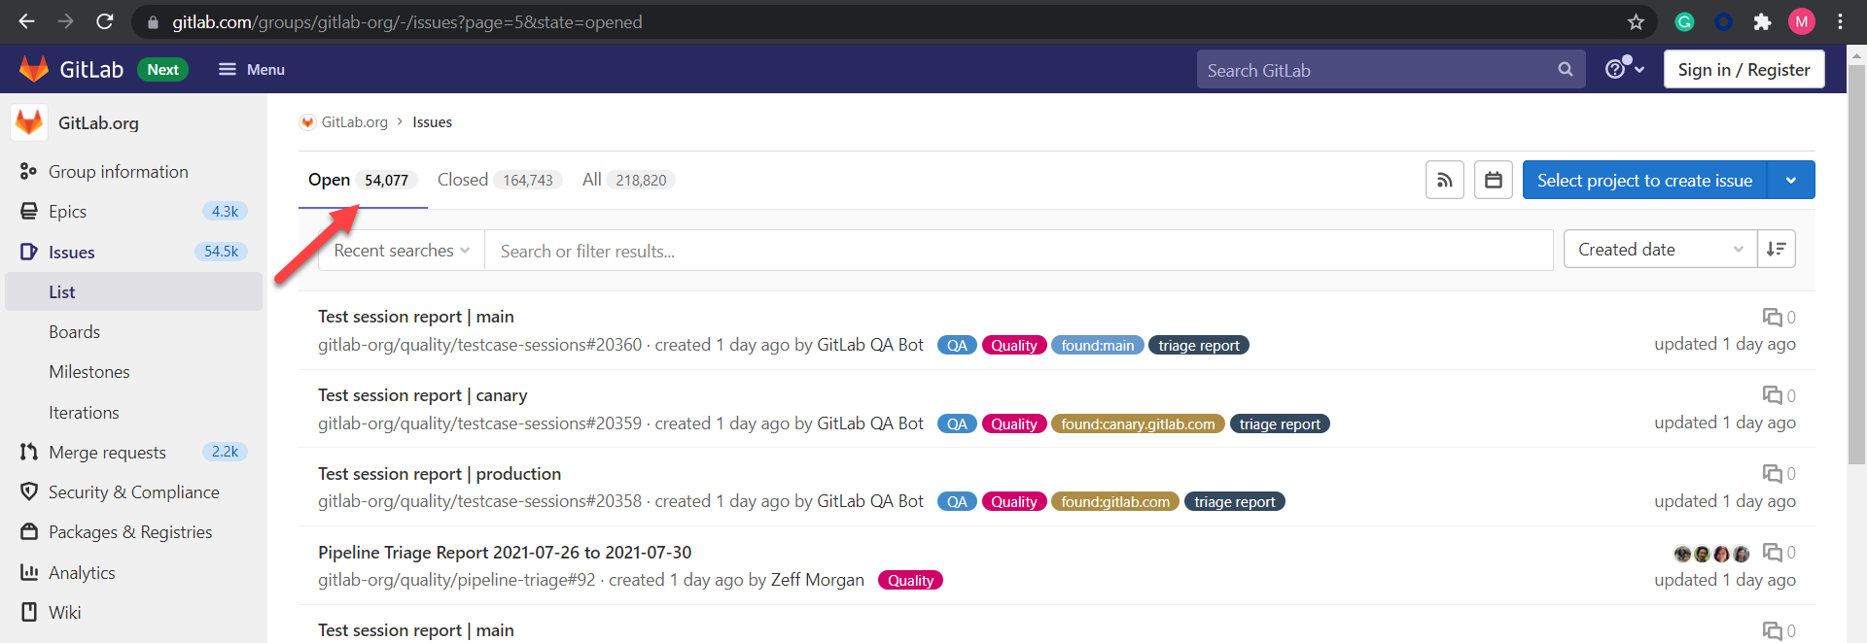
Task: Click Quality label on Pipeline Triage Report
Action: (910, 580)
